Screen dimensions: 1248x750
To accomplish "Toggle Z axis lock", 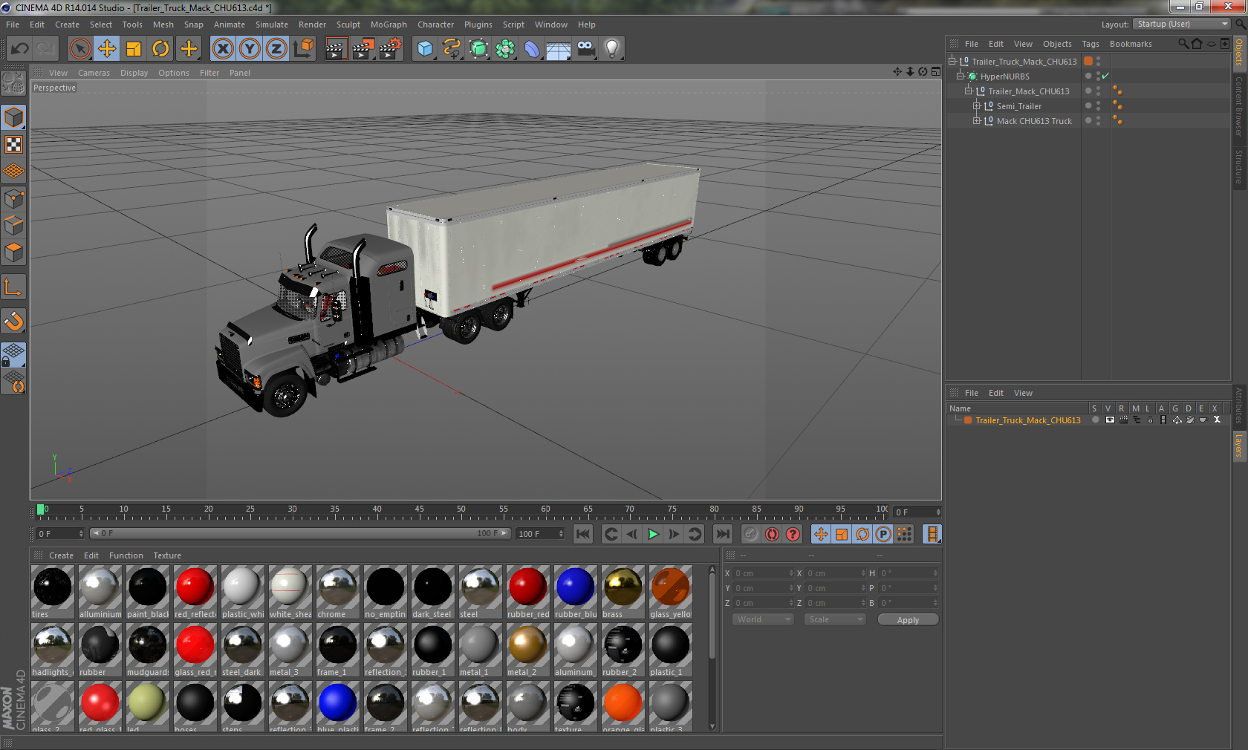I will pyautogui.click(x=276, y=49).
